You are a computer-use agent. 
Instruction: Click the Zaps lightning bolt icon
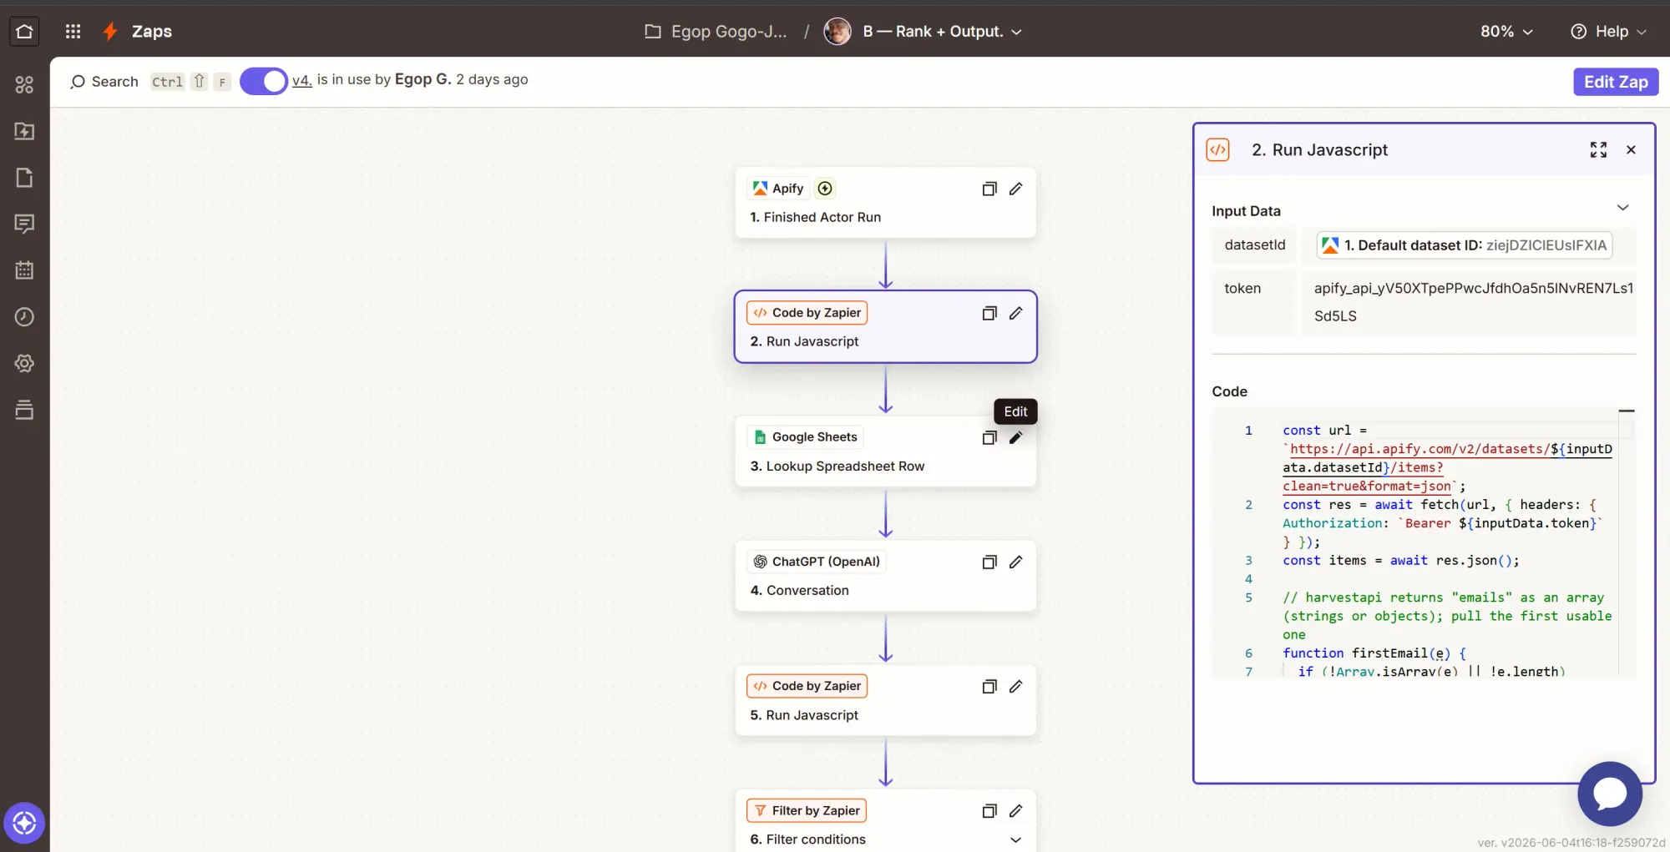[x=110, y=32]
